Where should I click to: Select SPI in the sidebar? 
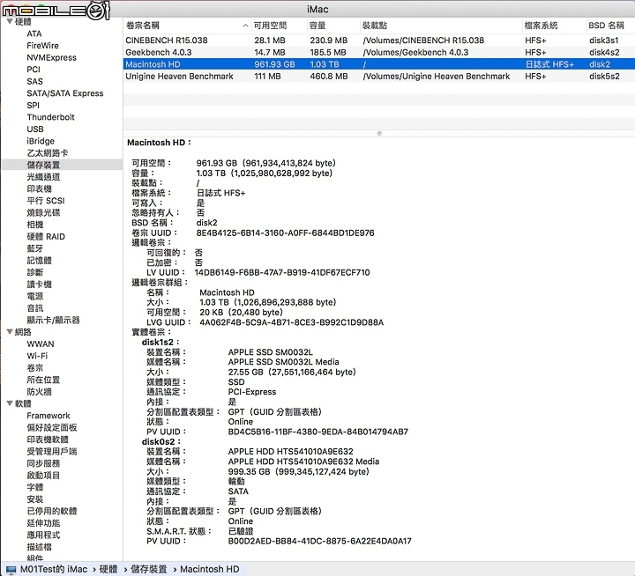point(33,105)
